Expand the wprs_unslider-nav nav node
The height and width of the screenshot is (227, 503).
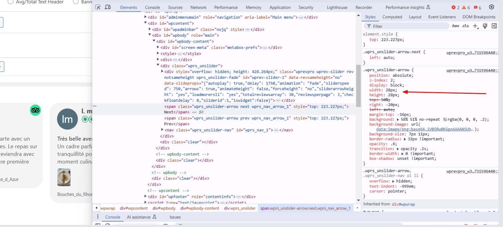coord(162,130)
